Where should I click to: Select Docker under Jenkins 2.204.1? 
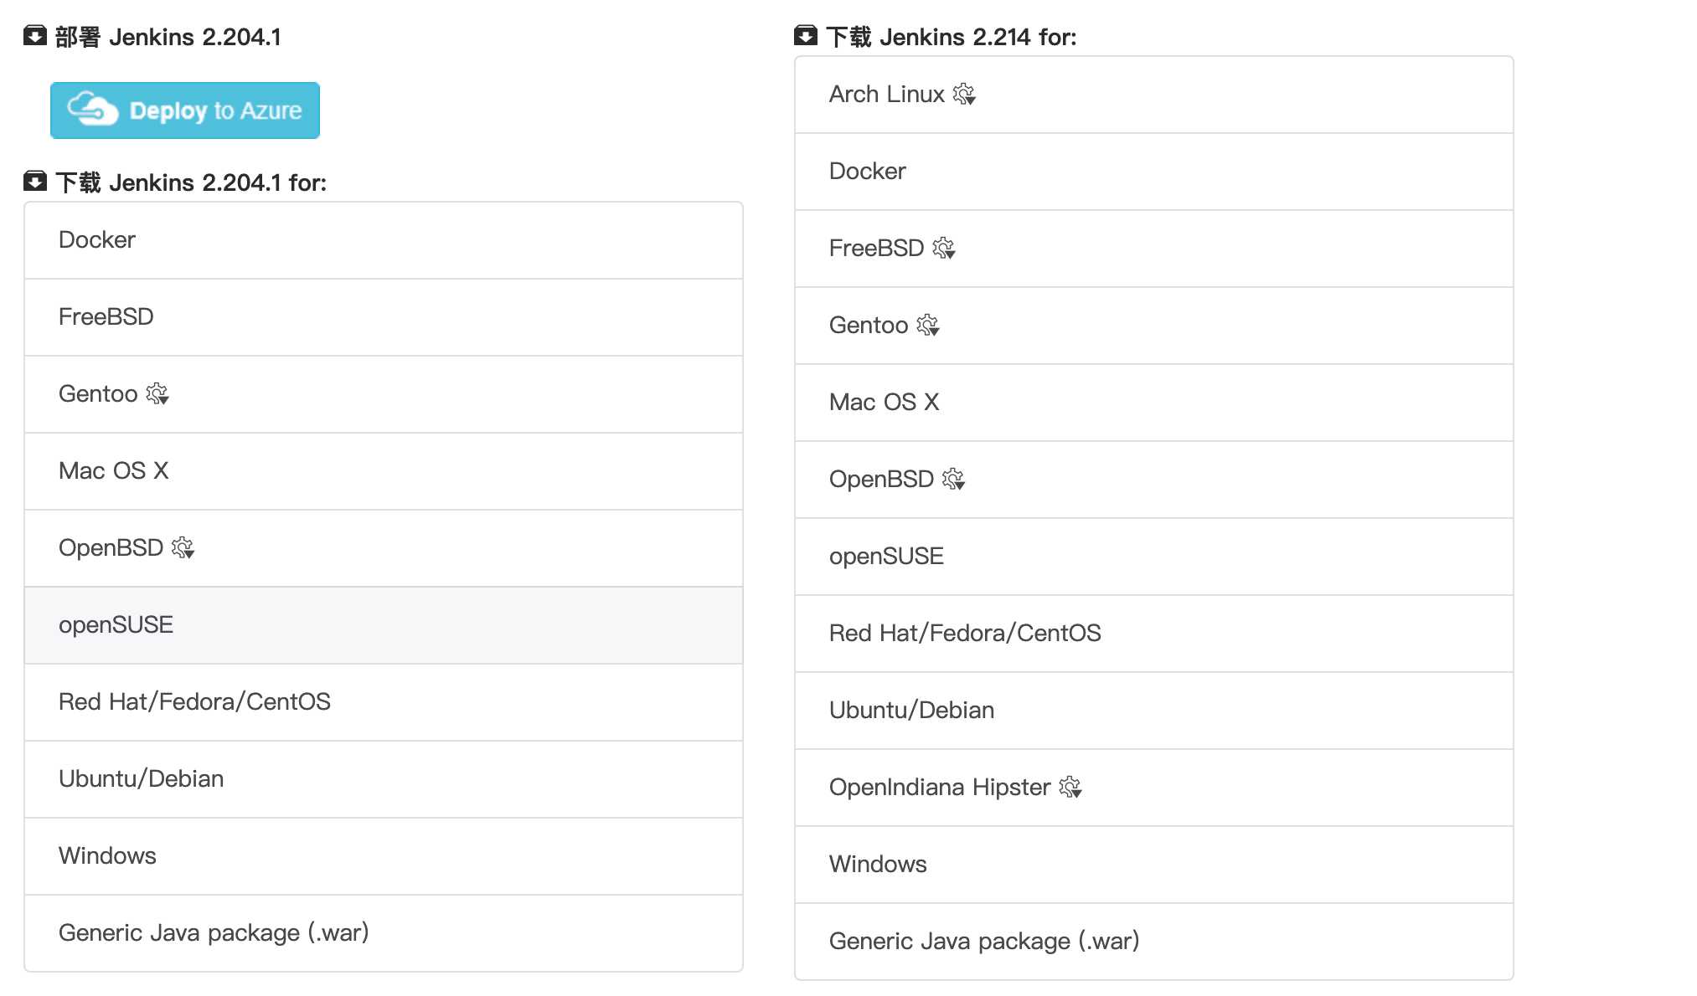pyautogui.click(x=384, y=240)
